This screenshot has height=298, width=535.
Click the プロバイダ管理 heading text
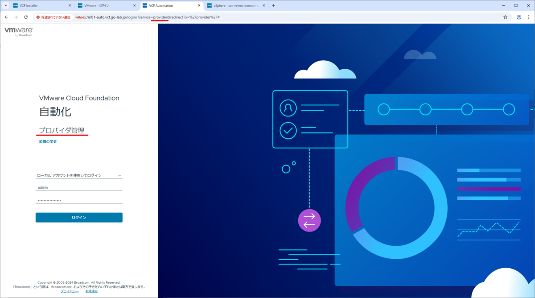click(62, 130)
